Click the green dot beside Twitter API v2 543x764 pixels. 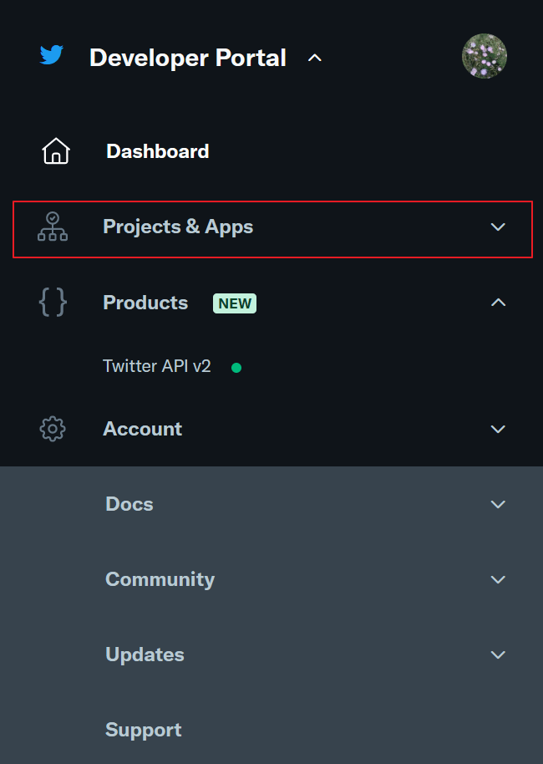[x=236, y=367]
